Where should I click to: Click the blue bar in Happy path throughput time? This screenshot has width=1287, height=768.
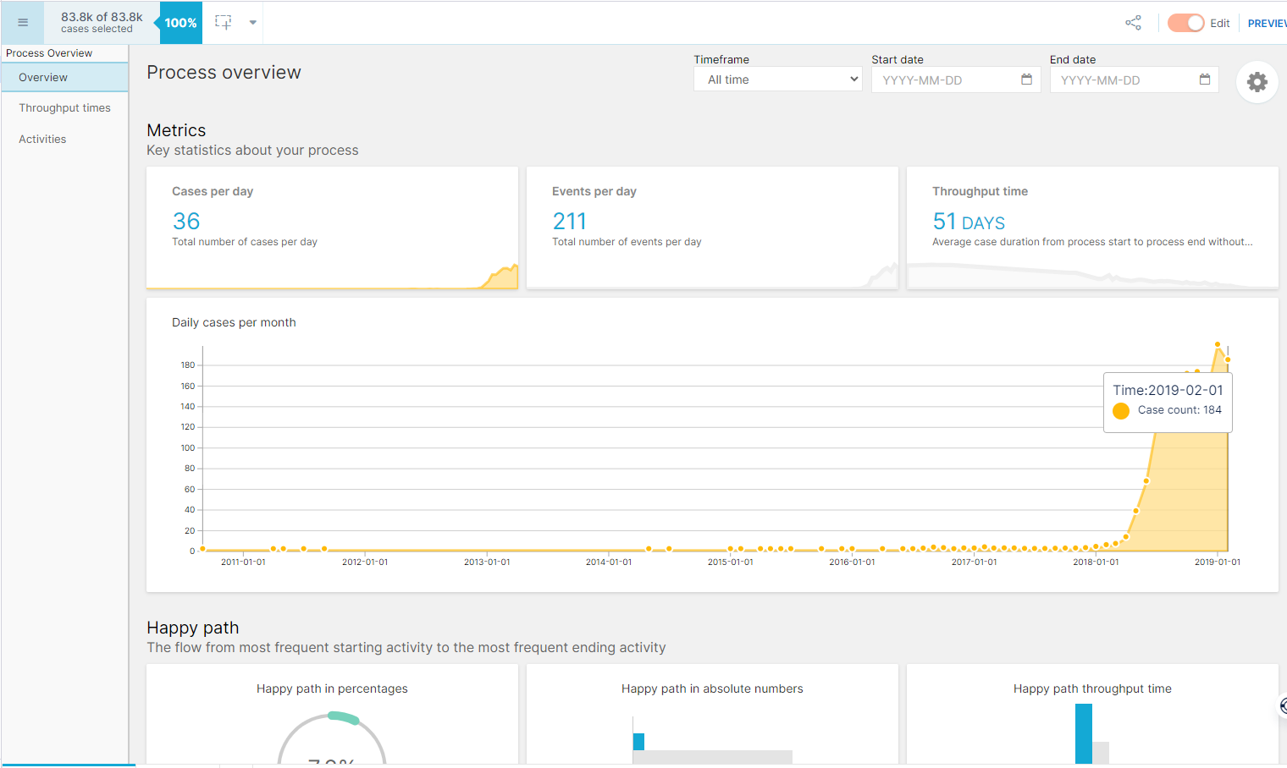[1084, 733]
